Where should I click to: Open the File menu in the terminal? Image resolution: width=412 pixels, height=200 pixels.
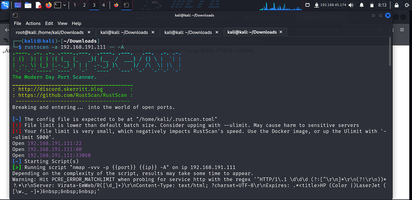[17, 23]
